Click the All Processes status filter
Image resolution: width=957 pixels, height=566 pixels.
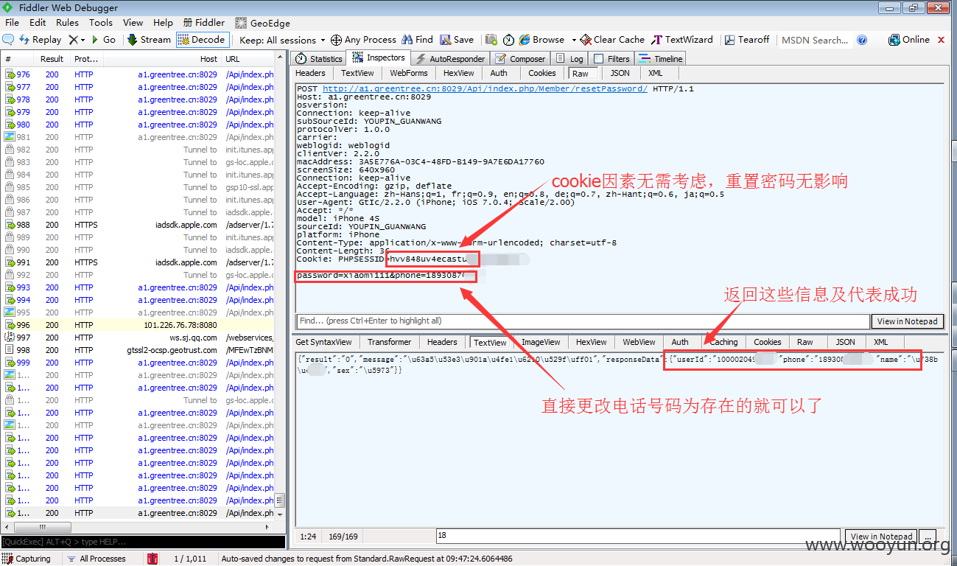pyautogui.click(x=96, y=559)
